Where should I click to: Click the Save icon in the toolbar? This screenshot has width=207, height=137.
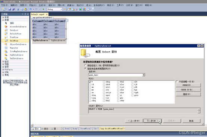pyautogui.click(x=10, y=9)
